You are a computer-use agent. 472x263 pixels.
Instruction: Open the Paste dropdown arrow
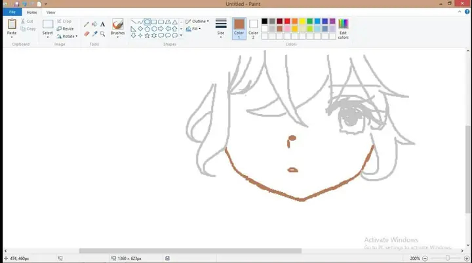coord(12,37)
